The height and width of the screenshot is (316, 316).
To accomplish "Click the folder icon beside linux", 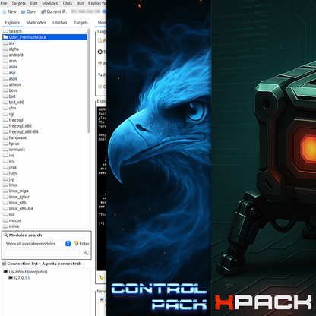I will (5, 185).
